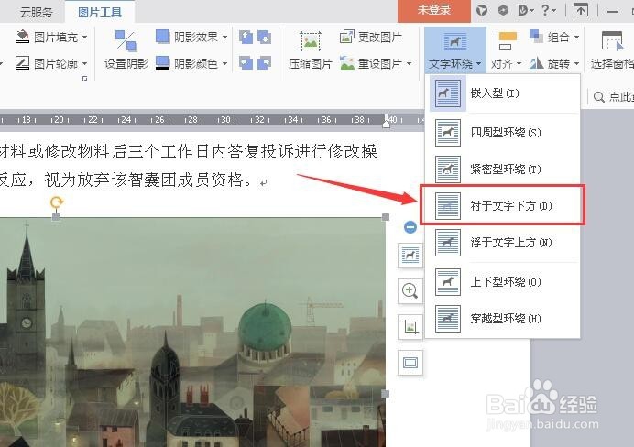Open the shadow group dialog launcher
634x447 pixels.
pyautogui.click(x=84, y=78)
